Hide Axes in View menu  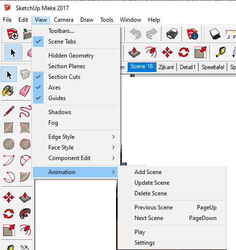pos(76,88)
